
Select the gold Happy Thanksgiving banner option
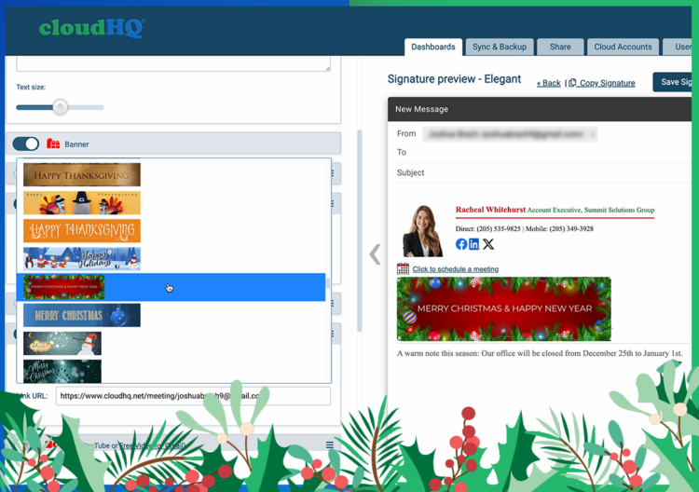pos(82,175)
